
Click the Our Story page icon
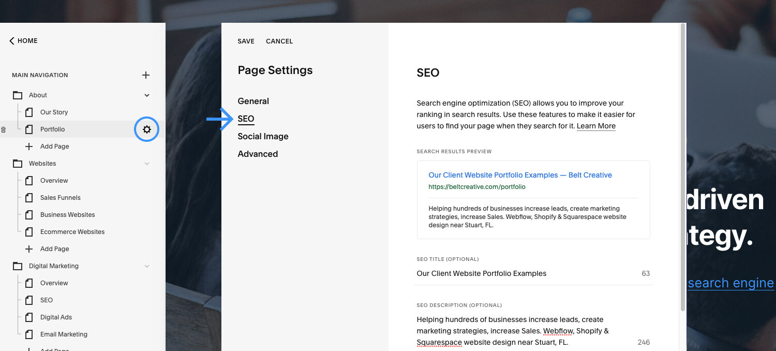pyautogui.click(x=29, y=112)
